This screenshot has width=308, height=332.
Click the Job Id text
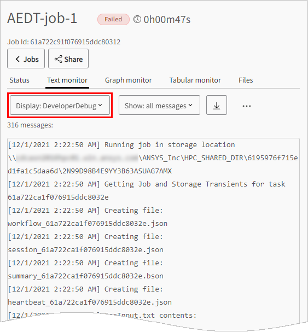64,42
